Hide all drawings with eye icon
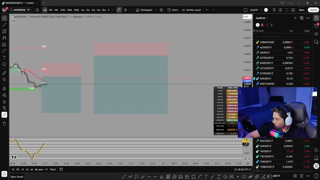Screen dimensions: 320x180 (x=4, y=108)
